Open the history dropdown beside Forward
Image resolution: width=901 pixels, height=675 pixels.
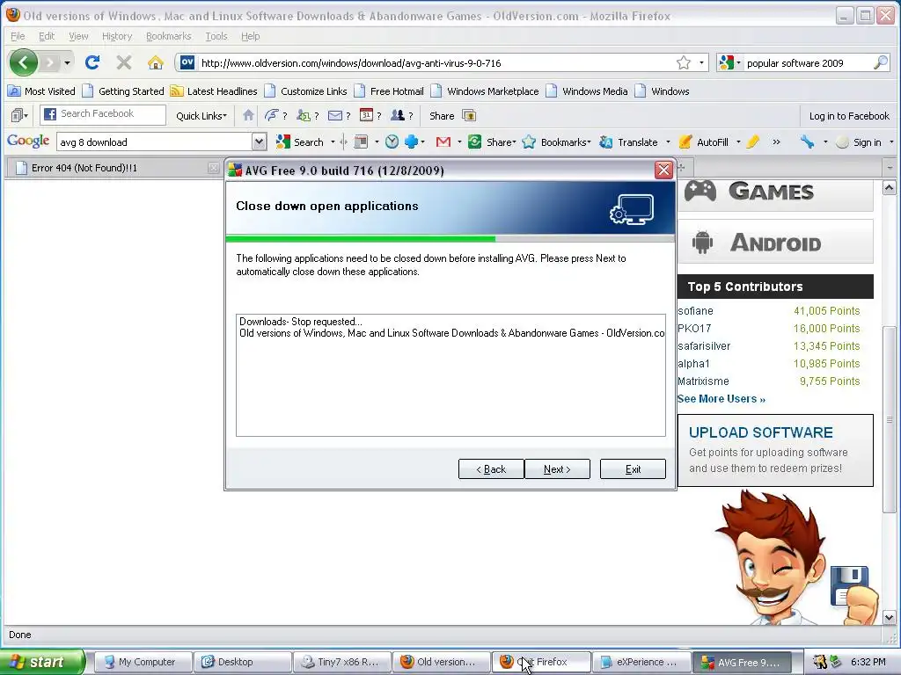pyautogui.click(x=67, y=62)
